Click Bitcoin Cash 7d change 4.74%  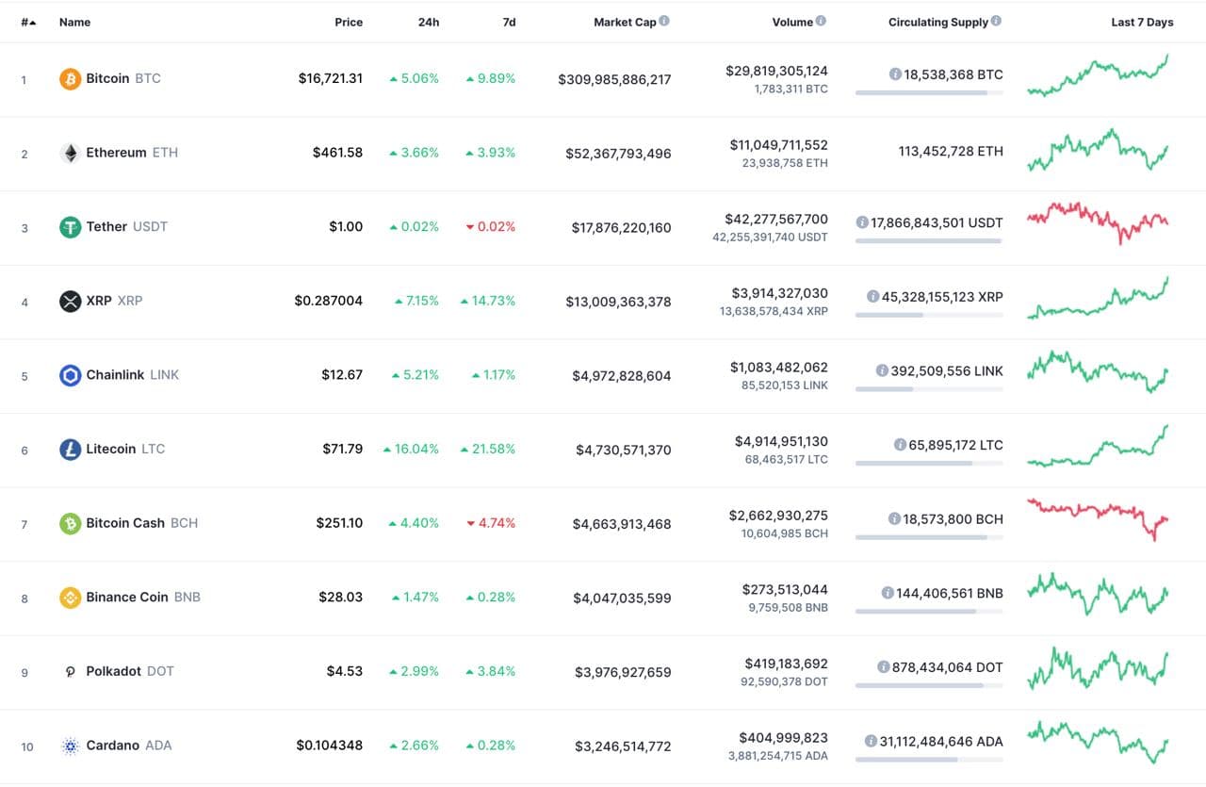coord(491,524)
